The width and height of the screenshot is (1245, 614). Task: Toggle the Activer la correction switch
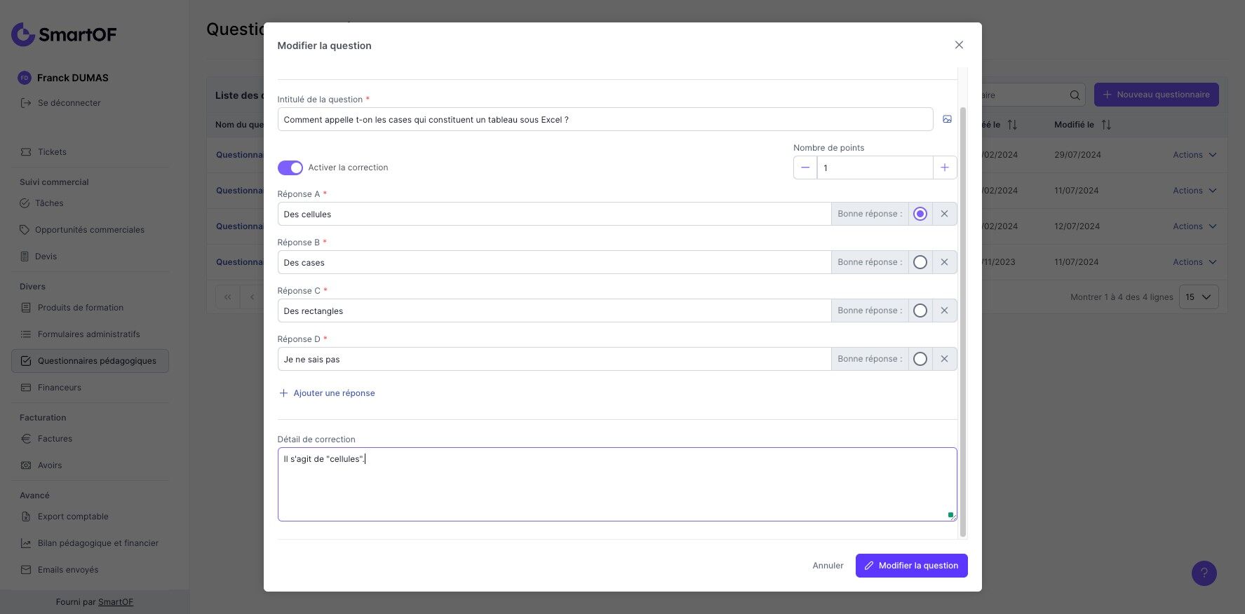pyautogui.click(x=290, y=168)
